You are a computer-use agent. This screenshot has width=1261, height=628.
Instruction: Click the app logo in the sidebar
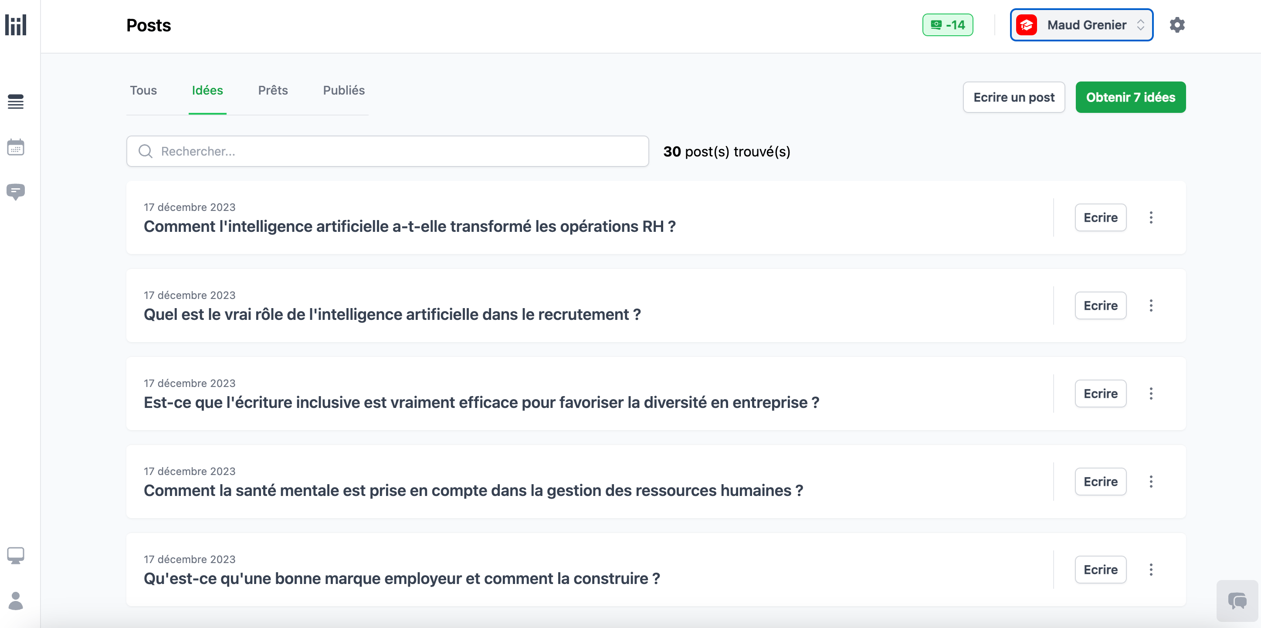pyautogui.click(x=16, y=25)
